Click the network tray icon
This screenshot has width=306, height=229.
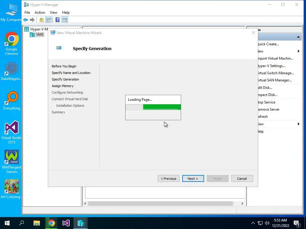click(260, 223)
